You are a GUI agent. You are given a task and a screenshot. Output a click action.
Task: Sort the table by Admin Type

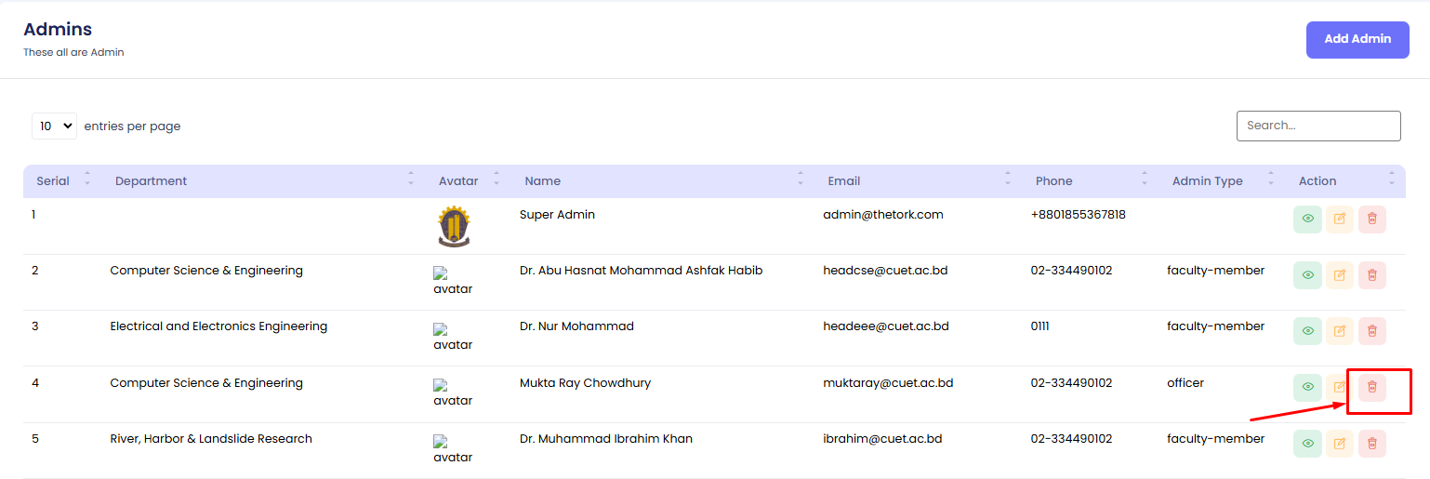click(x=1207, y=181)
